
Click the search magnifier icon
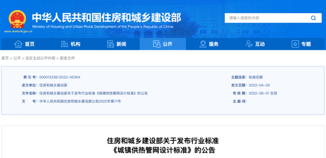(313, 18)
